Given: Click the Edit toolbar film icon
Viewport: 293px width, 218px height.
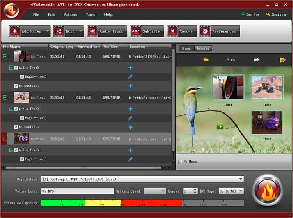Looking at the screenshot, I should tap(59, 31).
